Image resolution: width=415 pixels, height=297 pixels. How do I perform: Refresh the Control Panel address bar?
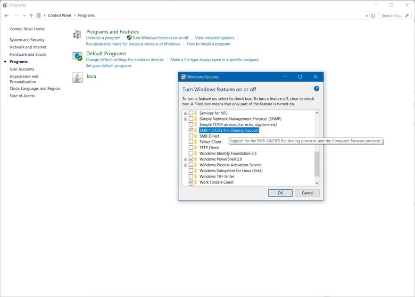[375, 15]
